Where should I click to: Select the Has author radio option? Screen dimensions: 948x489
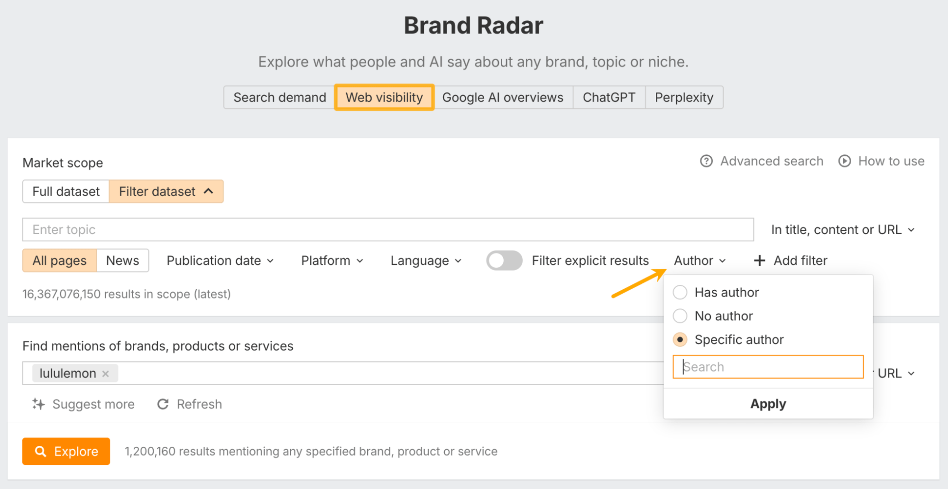pyautogui.click(x=680, y=292)
